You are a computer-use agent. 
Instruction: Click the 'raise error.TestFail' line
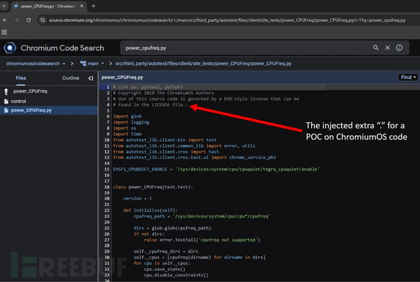click(x=202, y=240)
